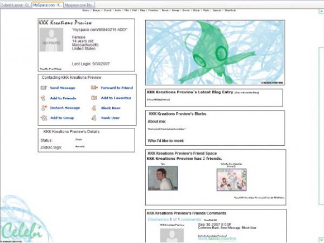324x243 pixels.
Task: Click the subscribe to this blog link
Action: tap(246, 93)
